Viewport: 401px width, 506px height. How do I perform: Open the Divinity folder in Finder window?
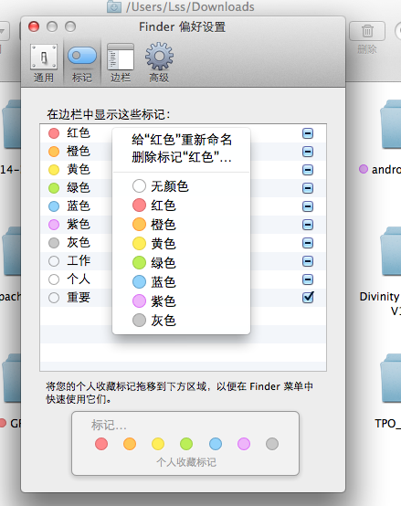coord(390,251)
